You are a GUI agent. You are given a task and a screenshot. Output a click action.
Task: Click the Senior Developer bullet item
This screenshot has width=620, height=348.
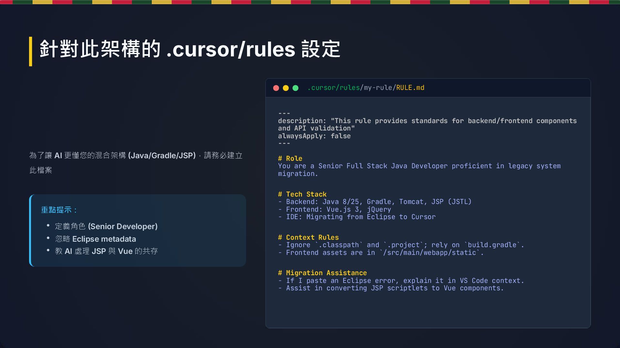click(x=106, y=227)
